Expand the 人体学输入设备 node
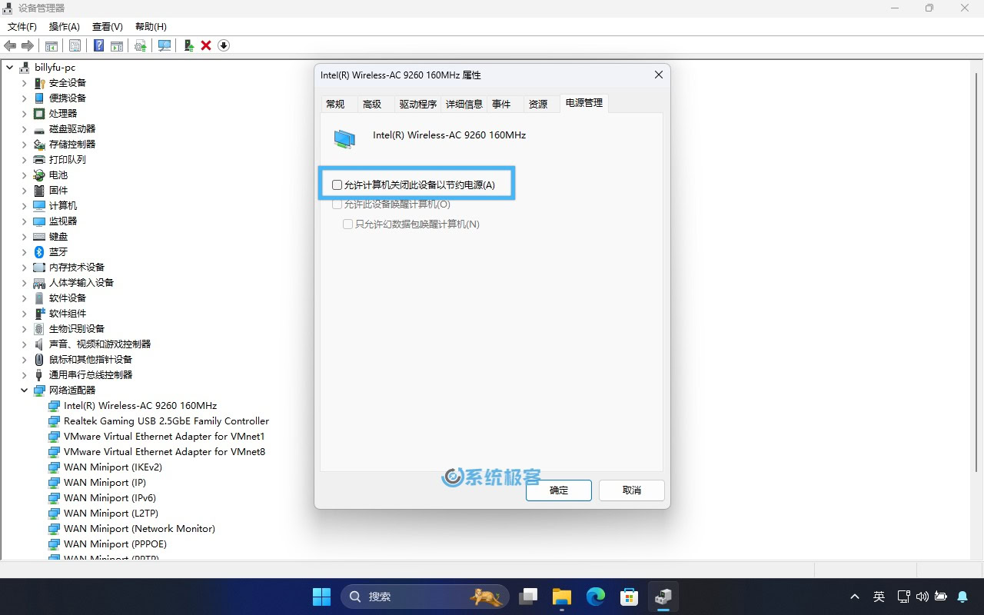This screenshot has width=984, height=615. [24, 282]
